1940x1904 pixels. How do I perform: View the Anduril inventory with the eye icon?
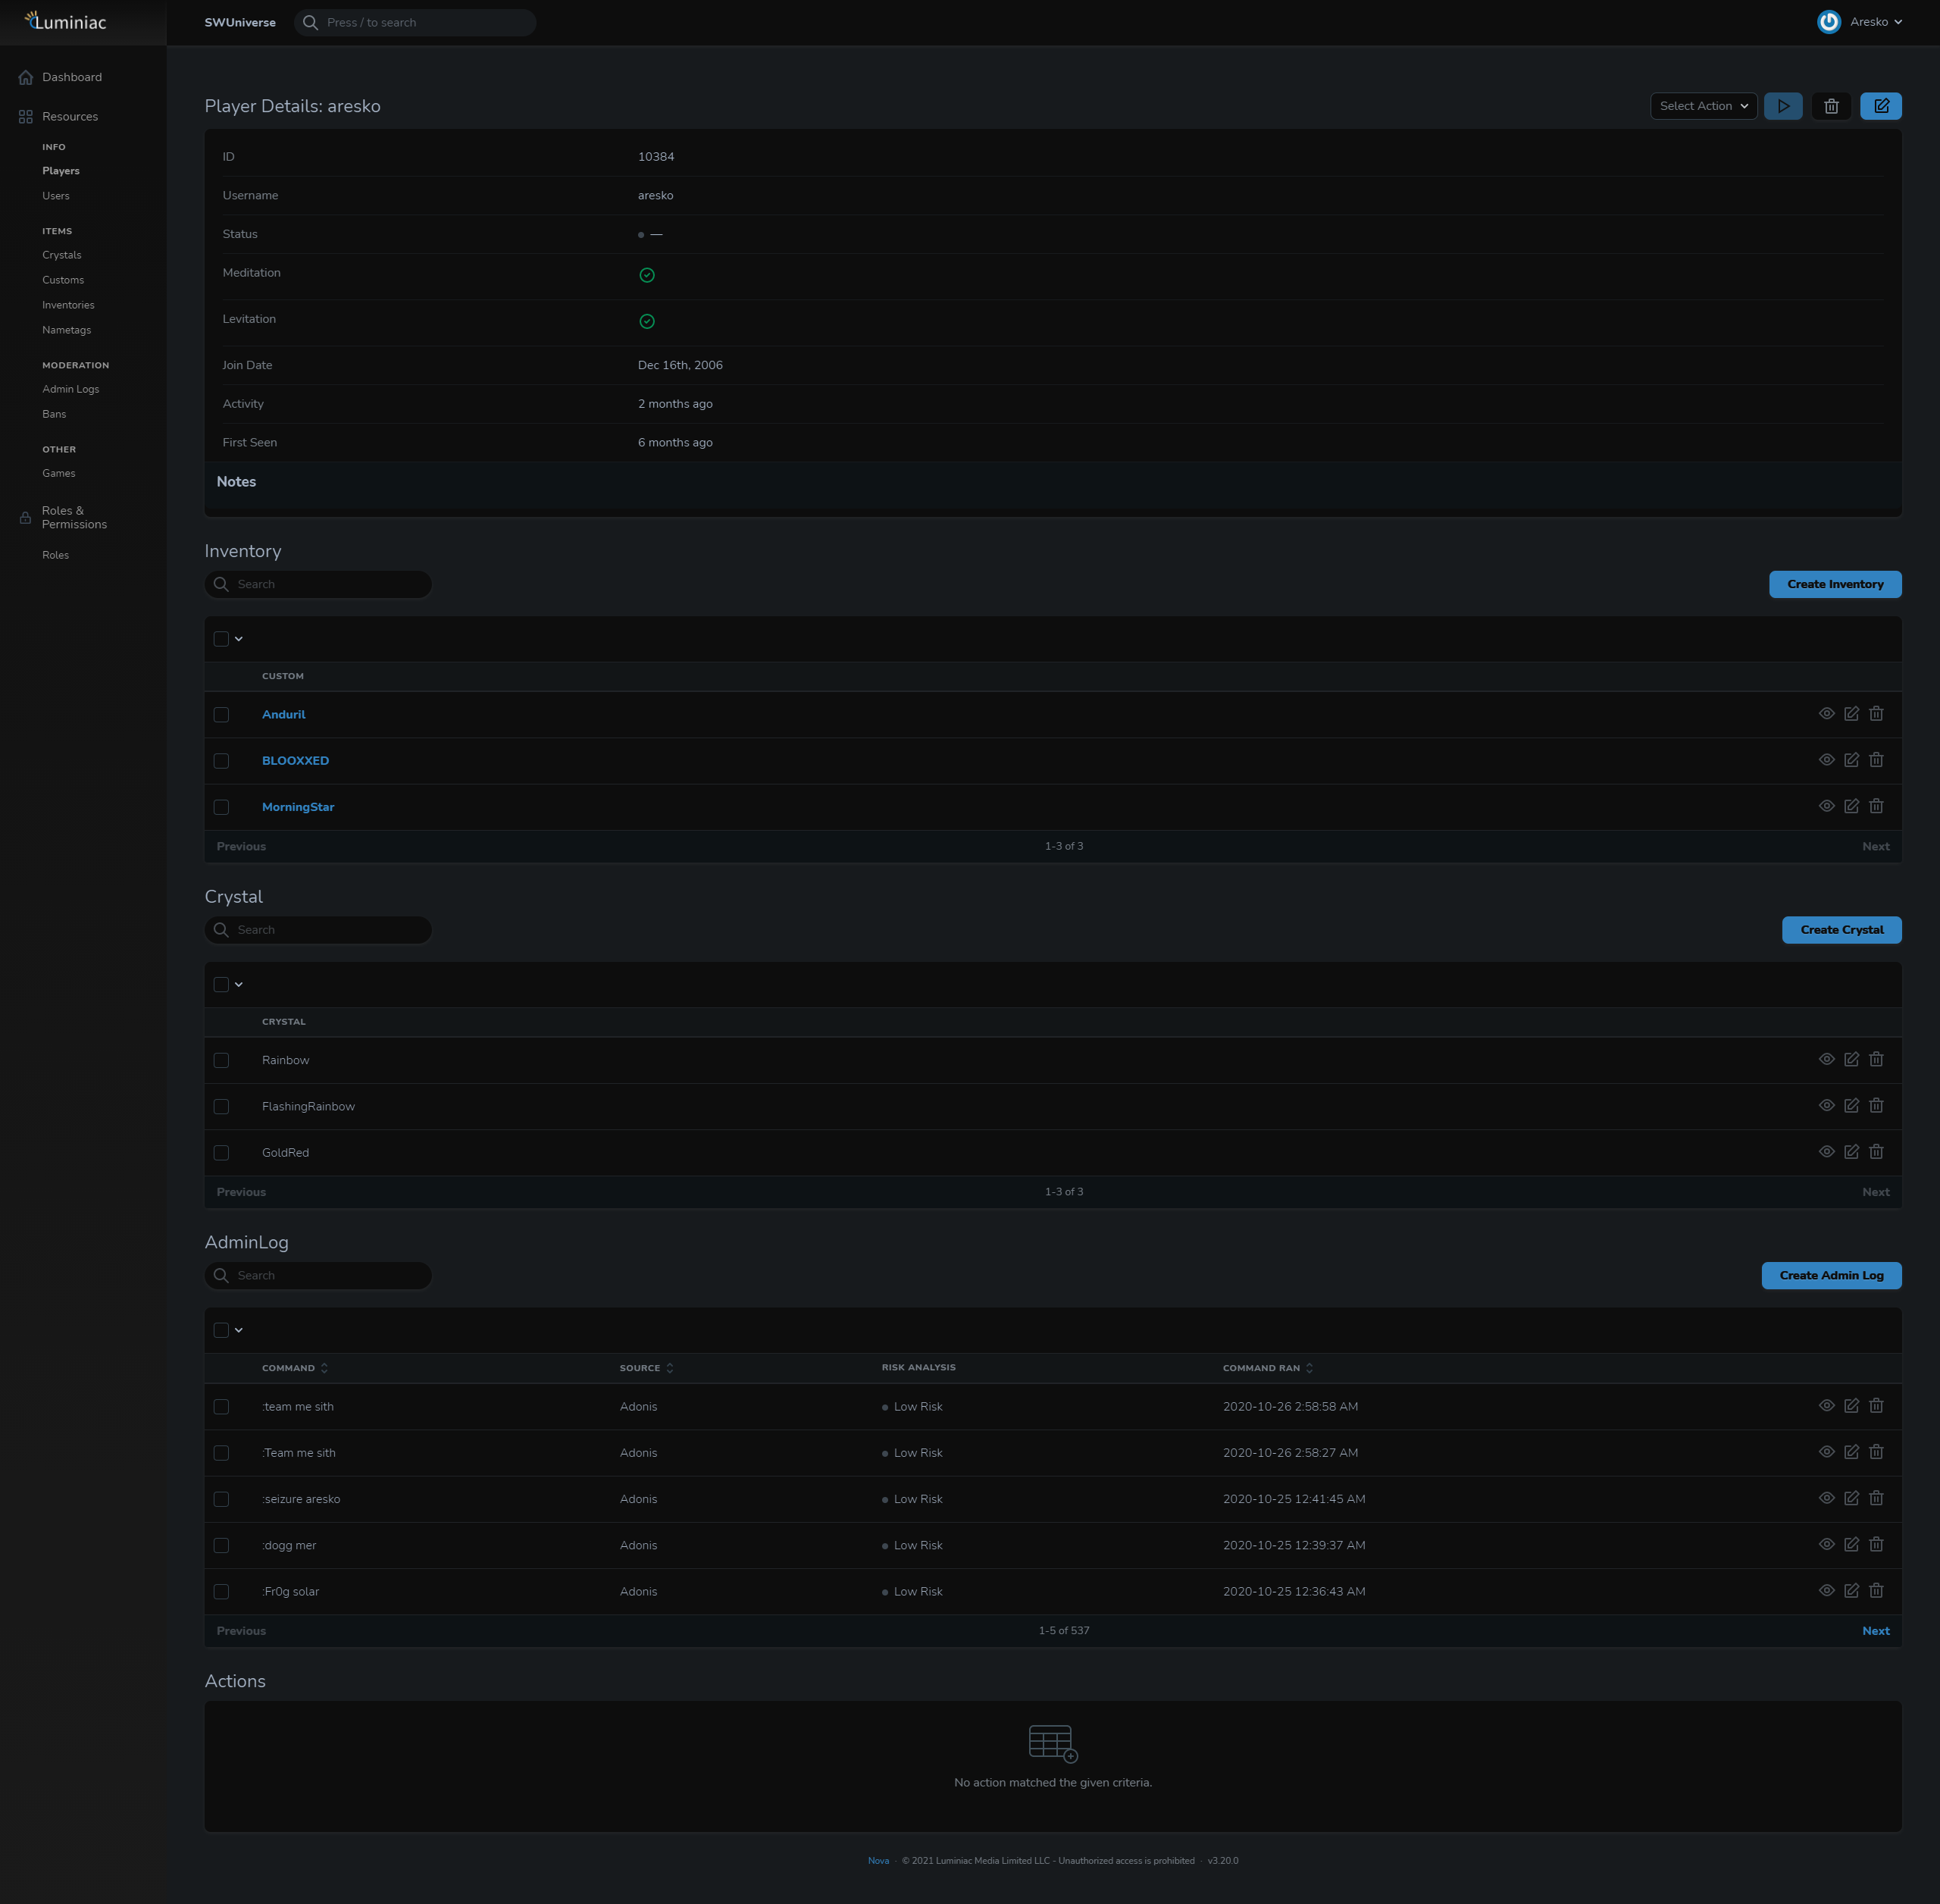[x=1827, y=714]
